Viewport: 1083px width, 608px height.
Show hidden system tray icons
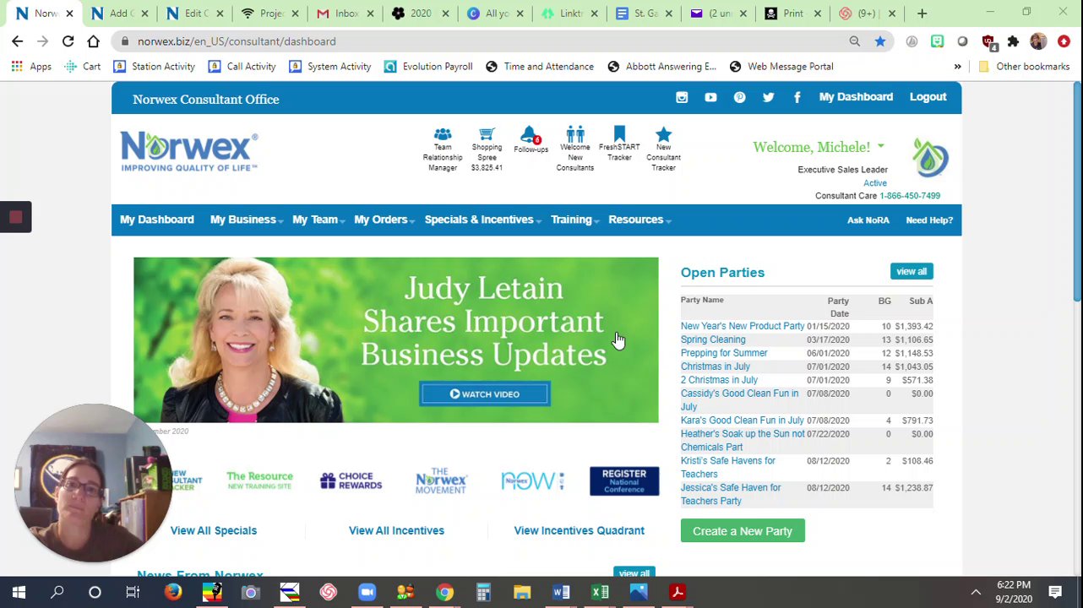pos(976,592)
